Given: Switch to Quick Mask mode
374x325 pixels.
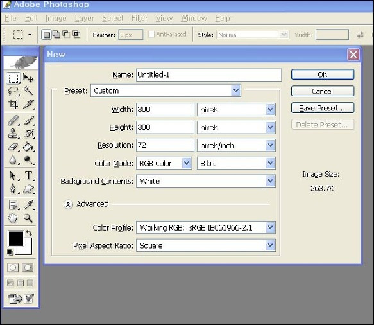Looking at the screenshot, I should click(x=28, y=268).
